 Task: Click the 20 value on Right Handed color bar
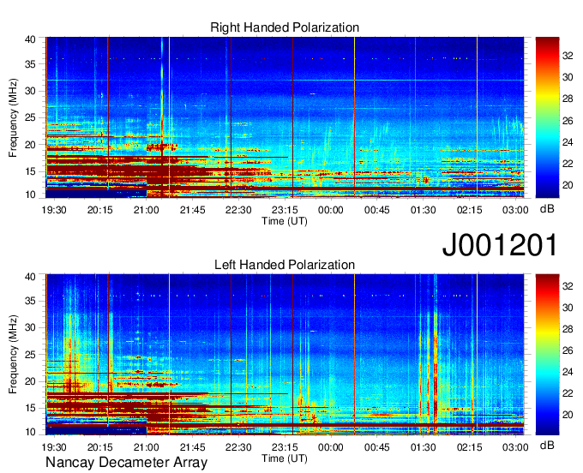pyautogui.click(x=568, y=185)
